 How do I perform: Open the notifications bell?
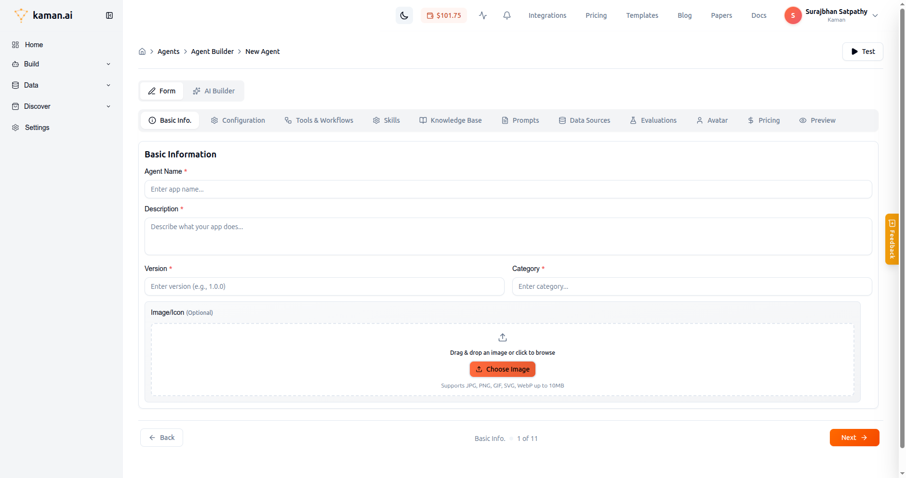(x=506, y=15)
